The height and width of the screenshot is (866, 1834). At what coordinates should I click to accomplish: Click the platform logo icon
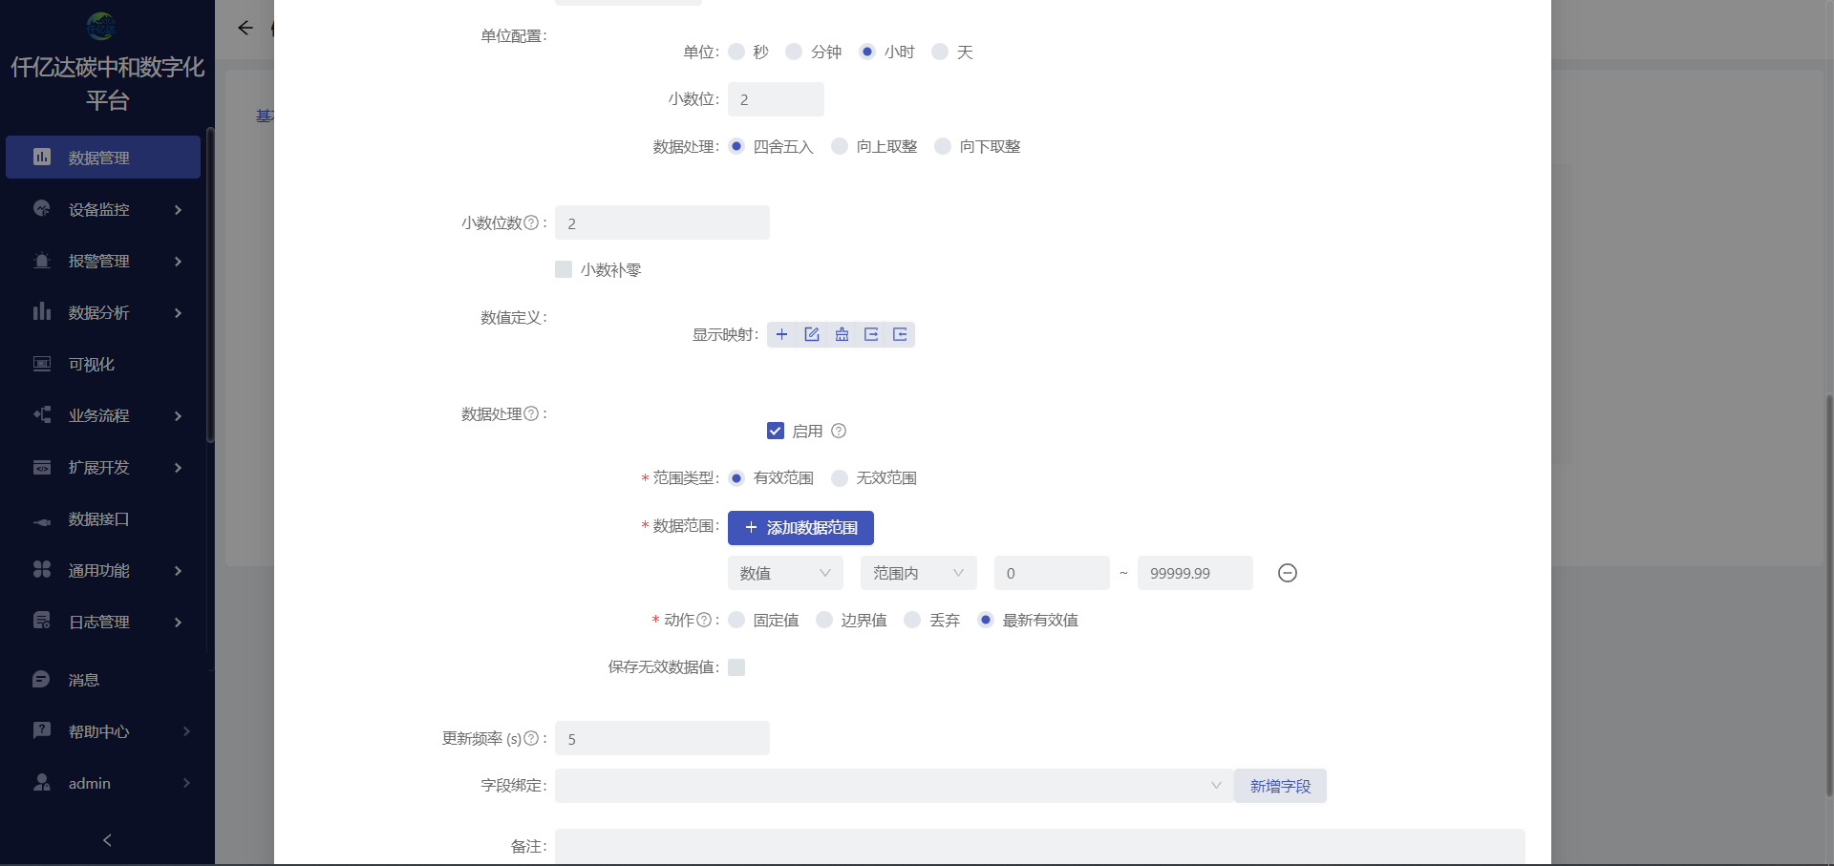[101, 27]
